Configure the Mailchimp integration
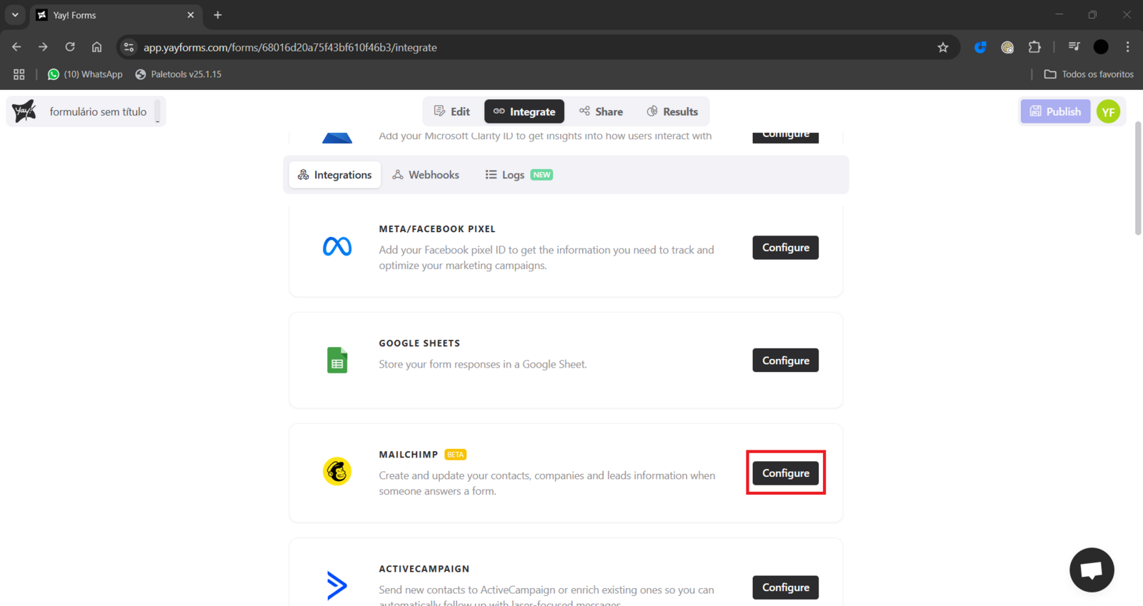 pyautogui.click(x=785, y=473)
